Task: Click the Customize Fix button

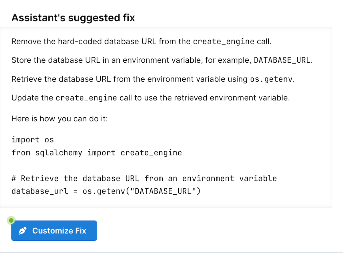Action: pos(54,231)
